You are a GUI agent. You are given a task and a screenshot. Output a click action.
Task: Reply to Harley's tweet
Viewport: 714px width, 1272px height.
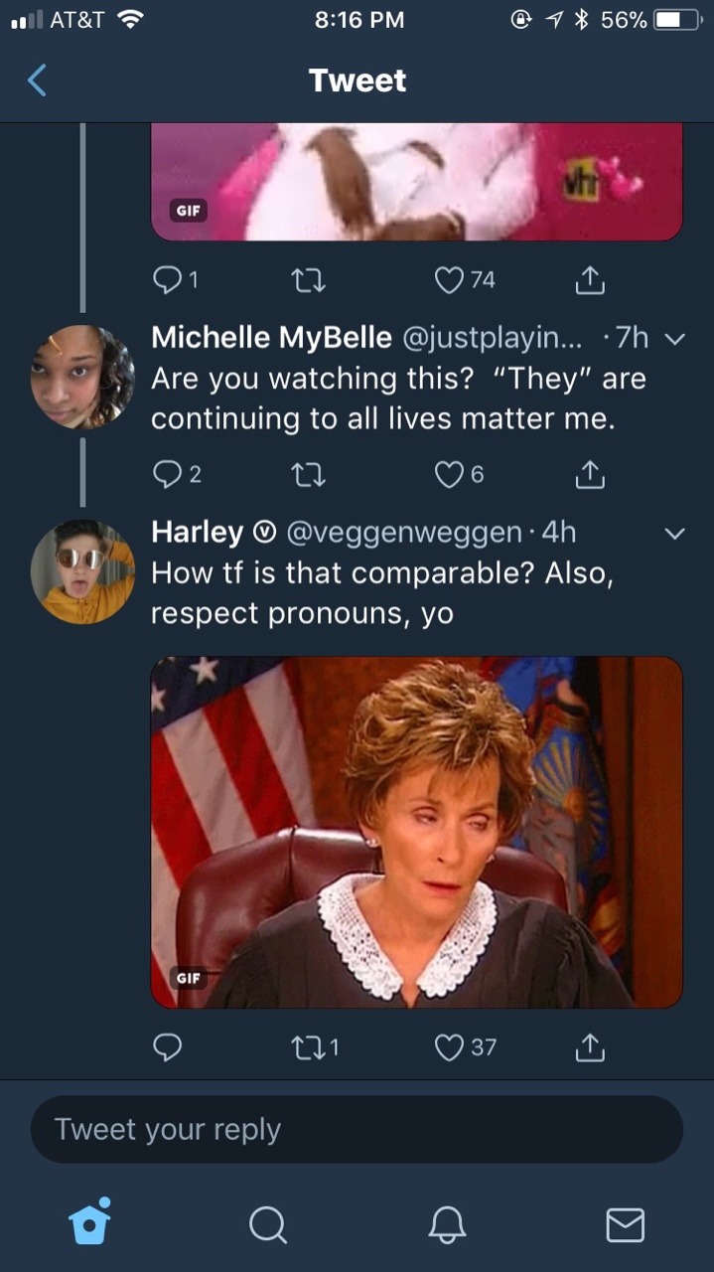pyautogui.click(x=167, y=1046)
